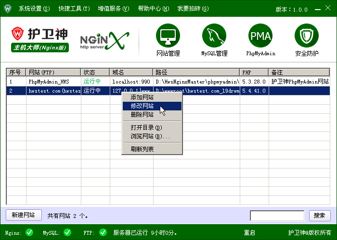This screenshot has width=337, height=240.
Task: Open the 系统设置(S) menu
Action: pyautogui.click(x=34, y=9)
